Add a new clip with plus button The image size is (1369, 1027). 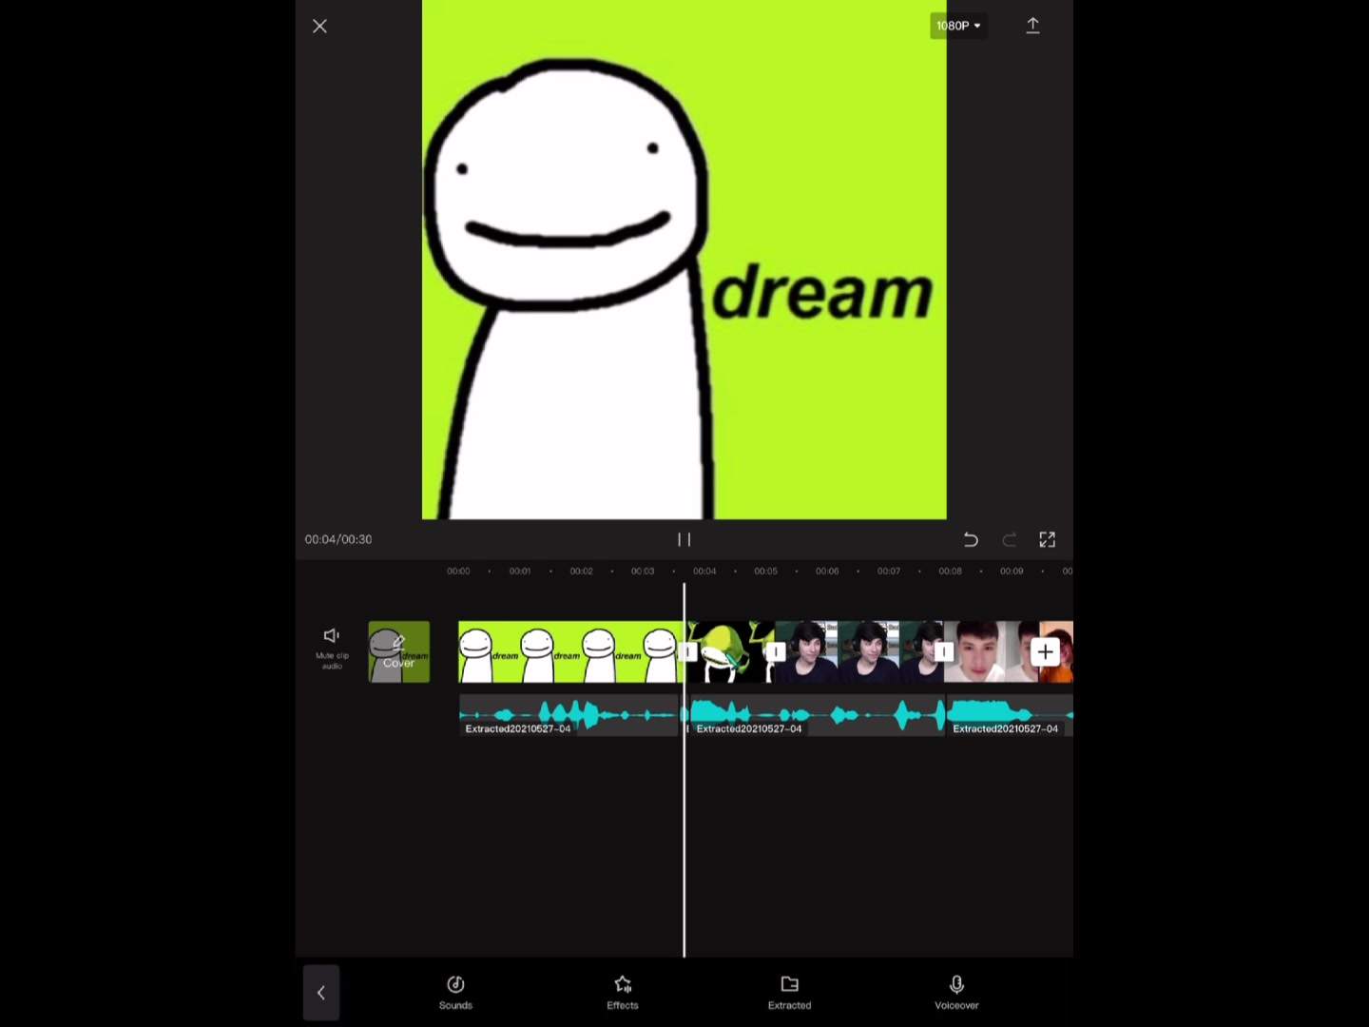pos(1045,651)
